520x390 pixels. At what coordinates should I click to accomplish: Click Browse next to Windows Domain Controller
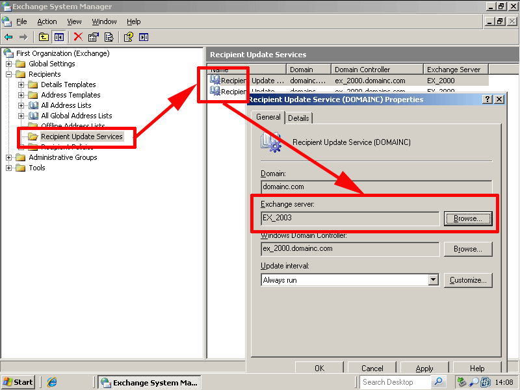tap(468, 249)
